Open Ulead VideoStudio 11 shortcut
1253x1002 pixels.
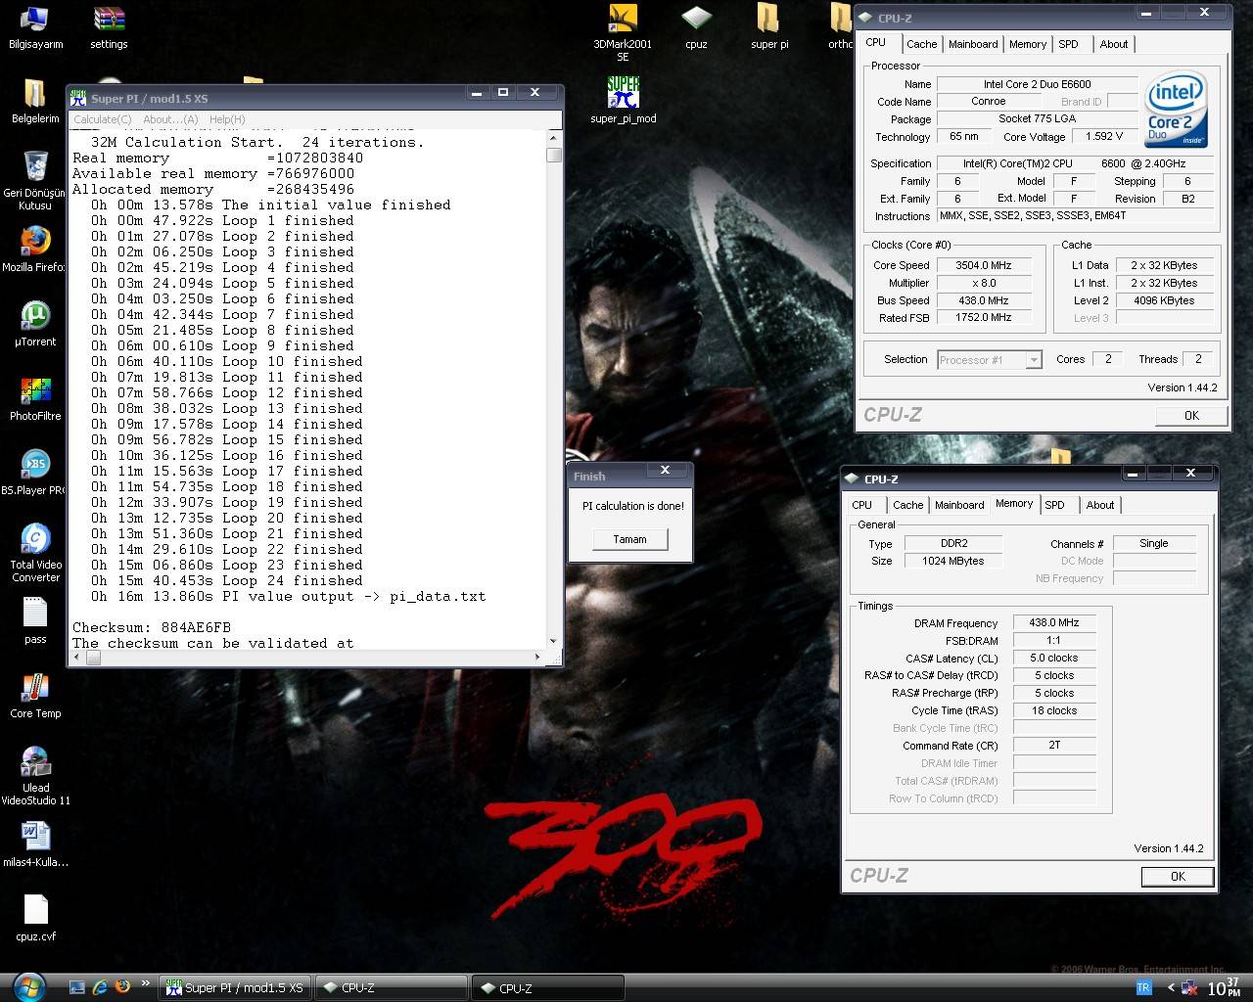35,777
